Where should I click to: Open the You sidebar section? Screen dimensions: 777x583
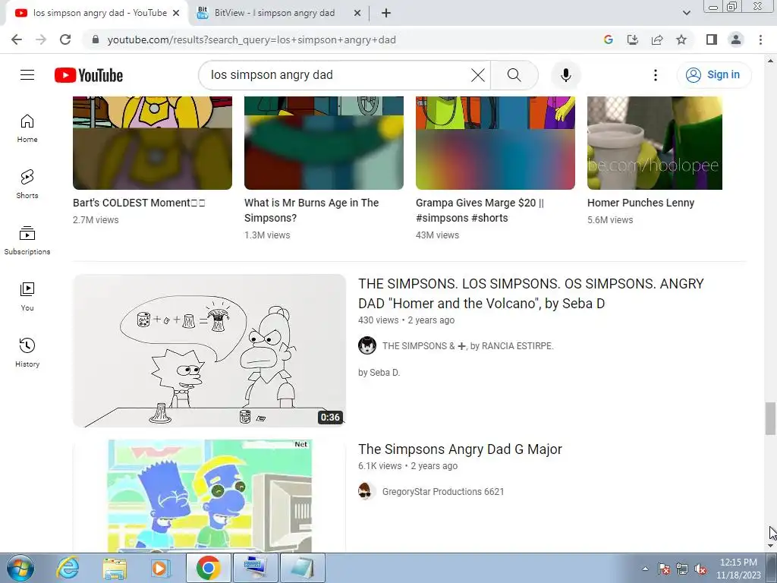[27, 297]
